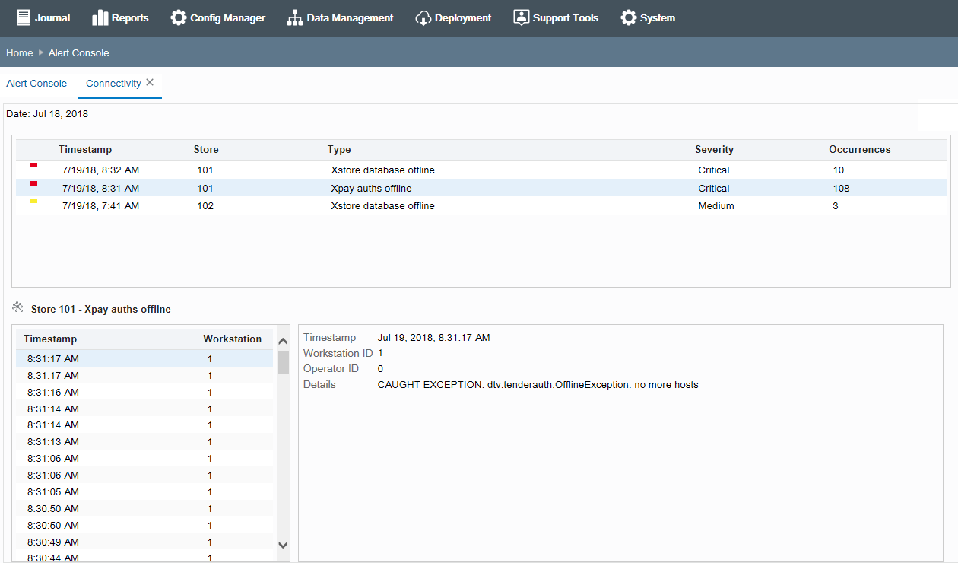
Task: Select 8:30:49 AM detail row
Action: pos(144,542)
